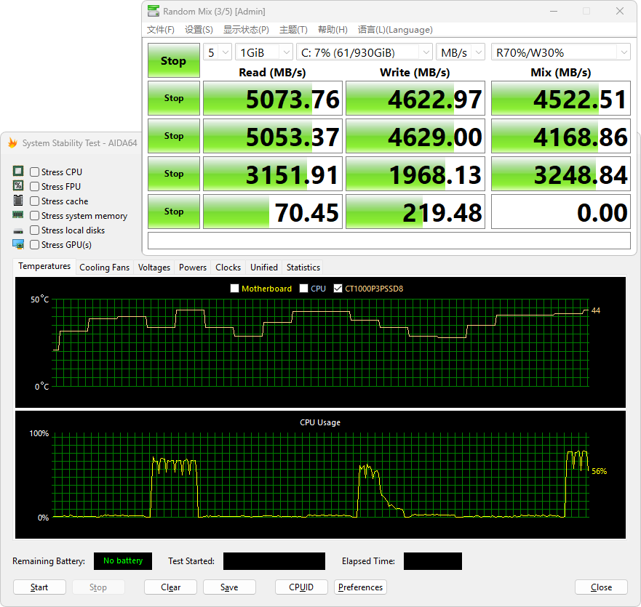This screenshot has height=607, width=641.
Task: Click the monitor icon beside Stress GPU(s)
Action: click(18, 244)
